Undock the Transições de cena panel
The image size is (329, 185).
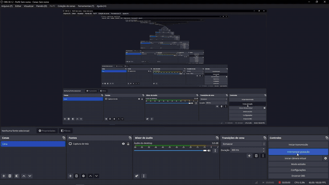click(265, 138)
